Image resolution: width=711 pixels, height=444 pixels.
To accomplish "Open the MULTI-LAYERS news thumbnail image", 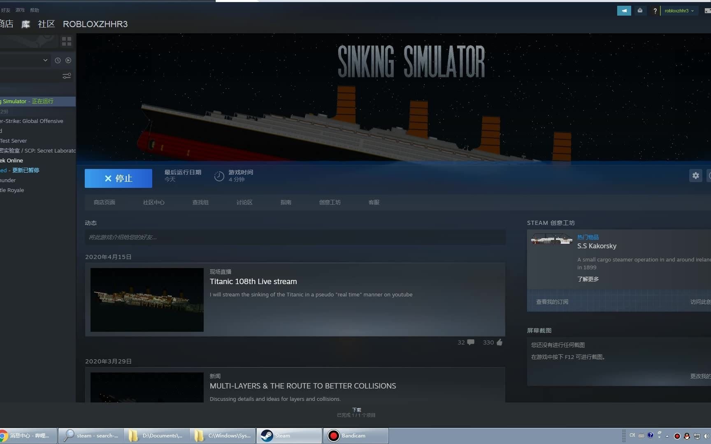I will click(147, 387).
